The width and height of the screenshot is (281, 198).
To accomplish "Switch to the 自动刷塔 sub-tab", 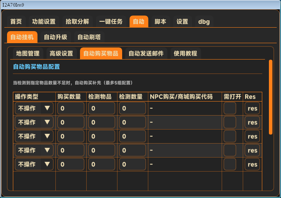I will [x=89, y=37].
